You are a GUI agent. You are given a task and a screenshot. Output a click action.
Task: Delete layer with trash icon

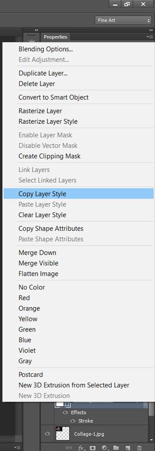point(139,448)
